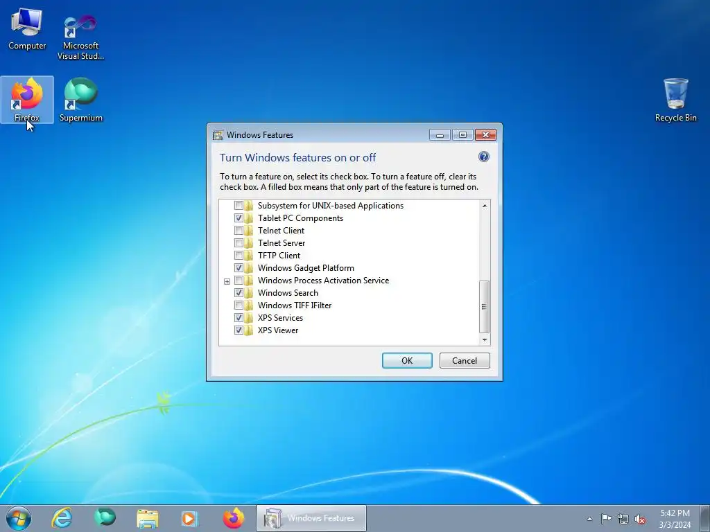This screenshot has width=710, height=532.
Task: Enable the Telnet Server checkbox
Action: coord(239,243)
